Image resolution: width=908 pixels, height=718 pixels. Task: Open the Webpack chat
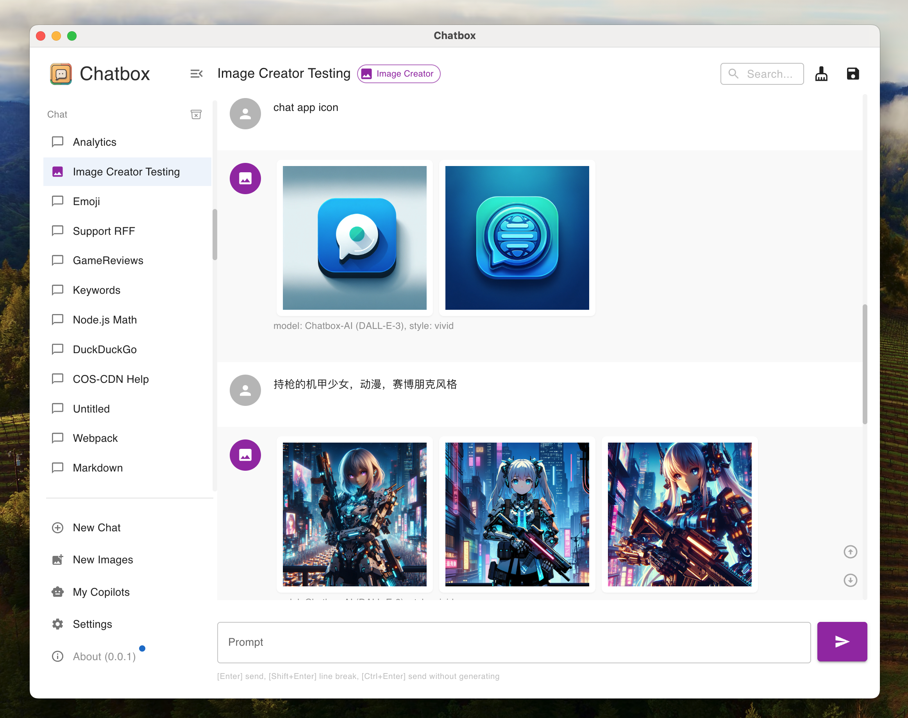[x=127, y=438]
